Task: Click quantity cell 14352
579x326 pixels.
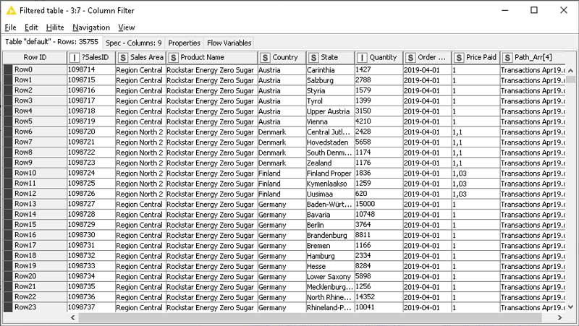Action: (x=379, y=297)
